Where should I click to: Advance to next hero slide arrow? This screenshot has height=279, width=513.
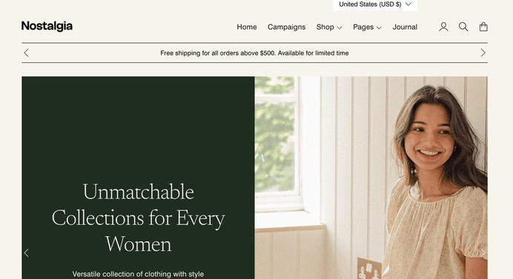coord(483,252)
